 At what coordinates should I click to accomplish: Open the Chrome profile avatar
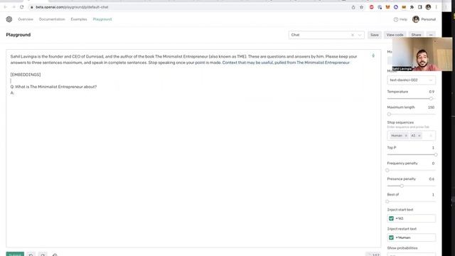(428, 7)
